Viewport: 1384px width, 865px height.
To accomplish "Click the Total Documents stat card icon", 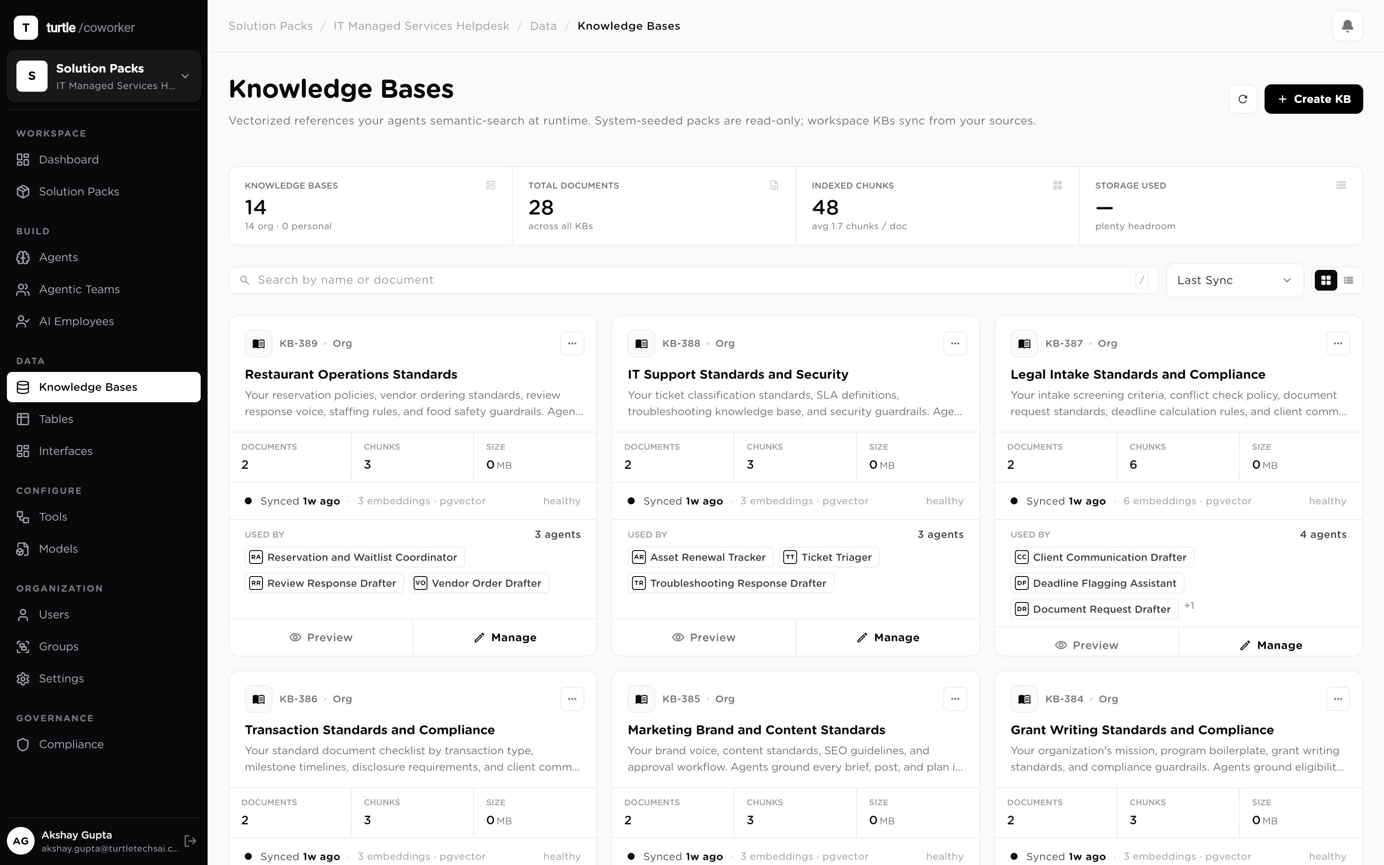I will (774, 186).
